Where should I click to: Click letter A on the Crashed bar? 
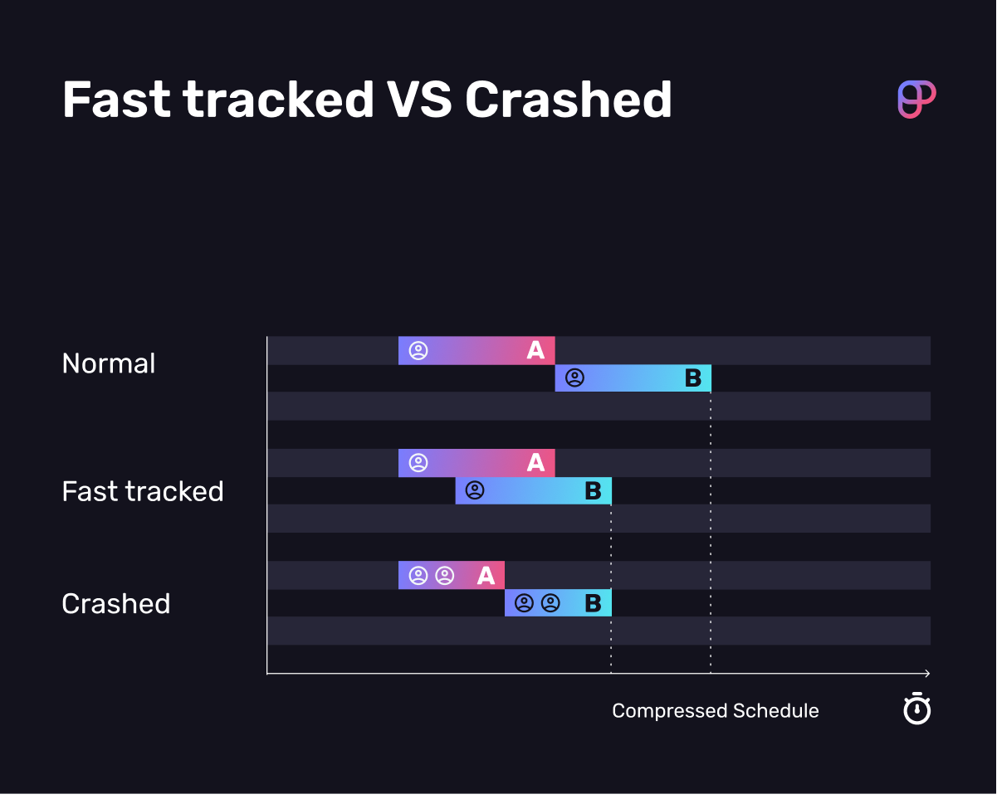486,575
